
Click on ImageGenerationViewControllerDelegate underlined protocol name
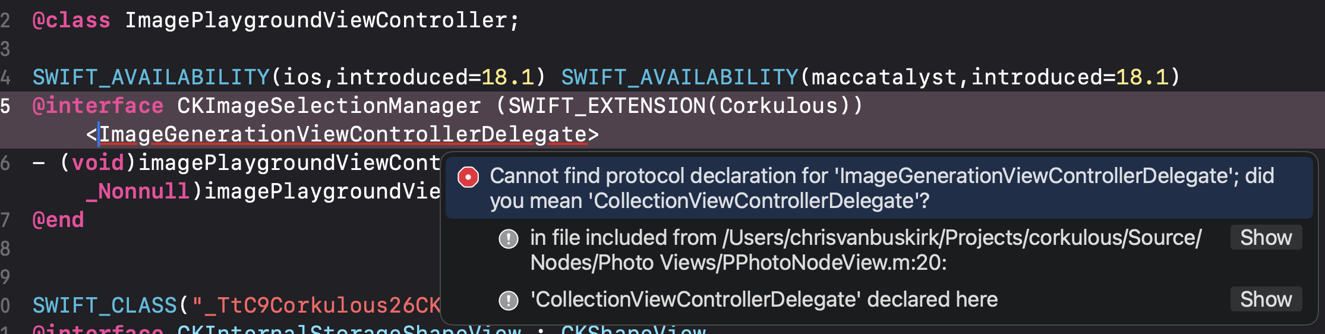coord(343,134)
